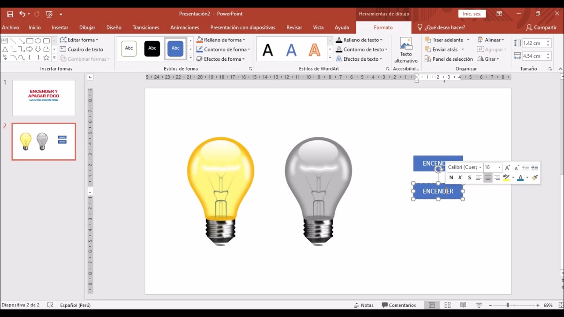The width and height of the screenshot is (564, 317).
Task: Switch to Reading view in status bar
Action: click(463, 305)
